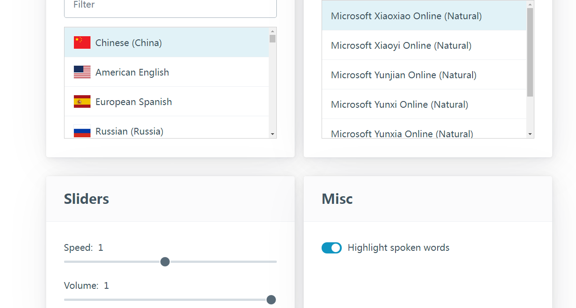Select American English language
The image size is (576, 308).
tap(167, 72)
